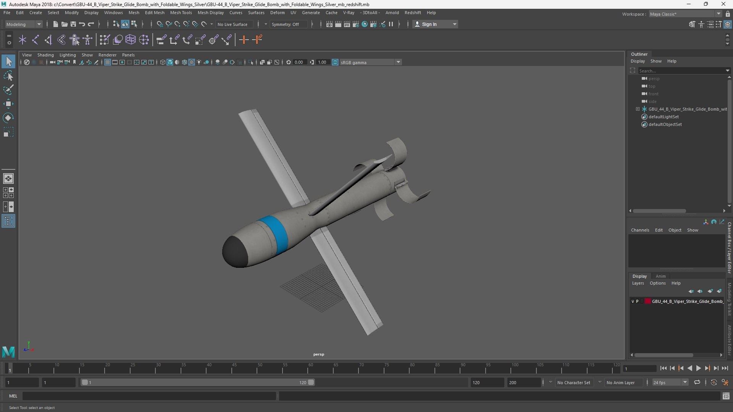Image resolution: width=733 pixels, height=412 pixels.
Task: Toggle color management sRGB gamma button
Action: pos(335,62)
